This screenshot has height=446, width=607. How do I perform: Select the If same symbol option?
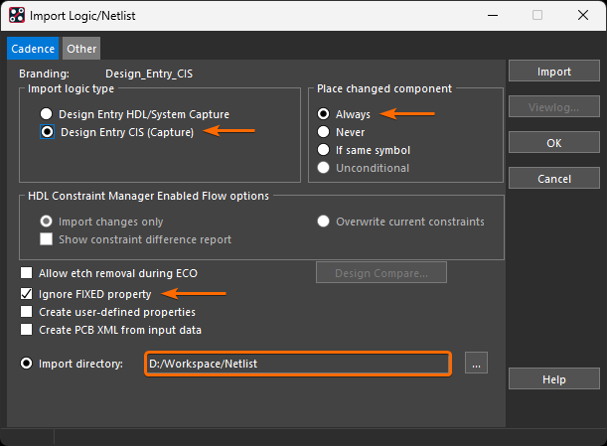coord(324,150)
